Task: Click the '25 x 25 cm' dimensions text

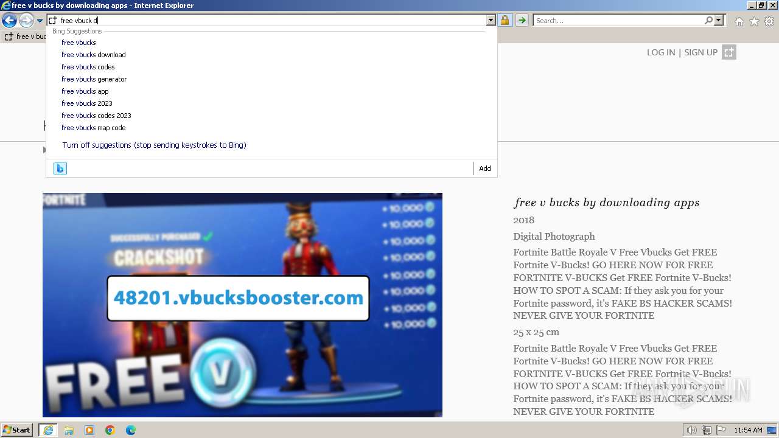Action: (x=536, y=332)
